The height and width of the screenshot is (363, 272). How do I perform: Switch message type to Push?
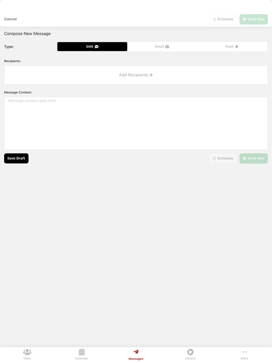pos(232,47)
